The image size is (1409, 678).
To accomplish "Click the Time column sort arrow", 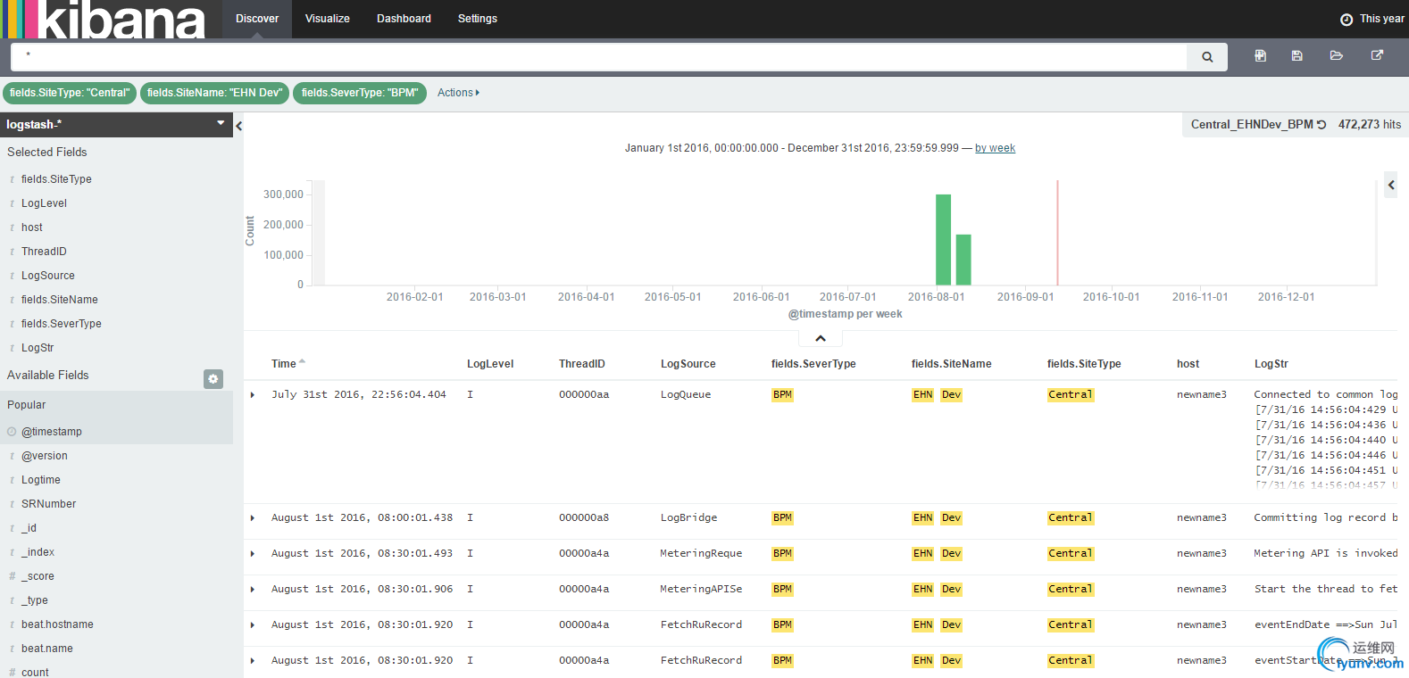I will click(303, 361).
